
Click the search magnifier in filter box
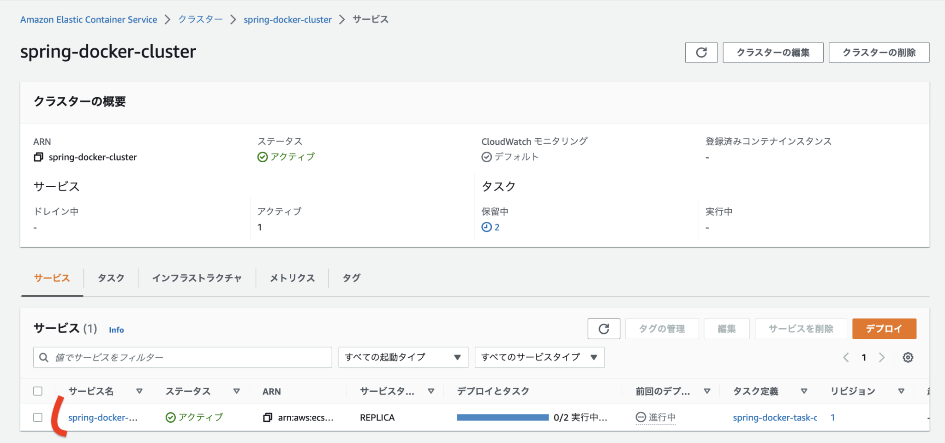[x=44, y=357]
